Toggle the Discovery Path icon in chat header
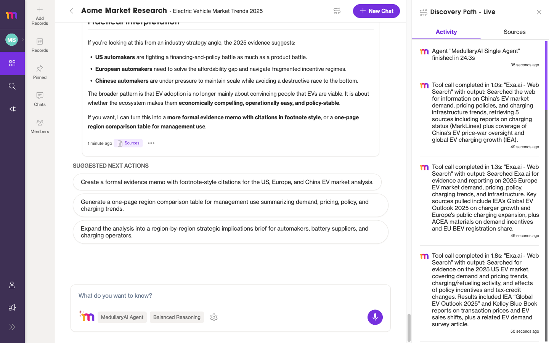Image resolution: width=549 pixels, height=343 pixels. [337, 11]
